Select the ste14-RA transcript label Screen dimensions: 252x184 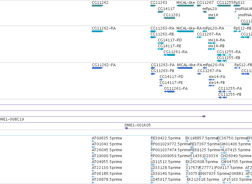(x=216, y=40)
